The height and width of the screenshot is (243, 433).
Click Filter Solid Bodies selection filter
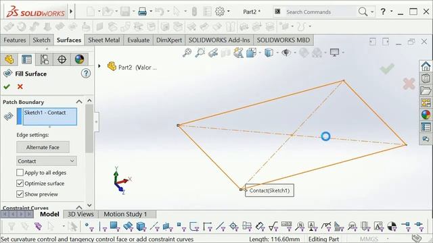(141, 227)
